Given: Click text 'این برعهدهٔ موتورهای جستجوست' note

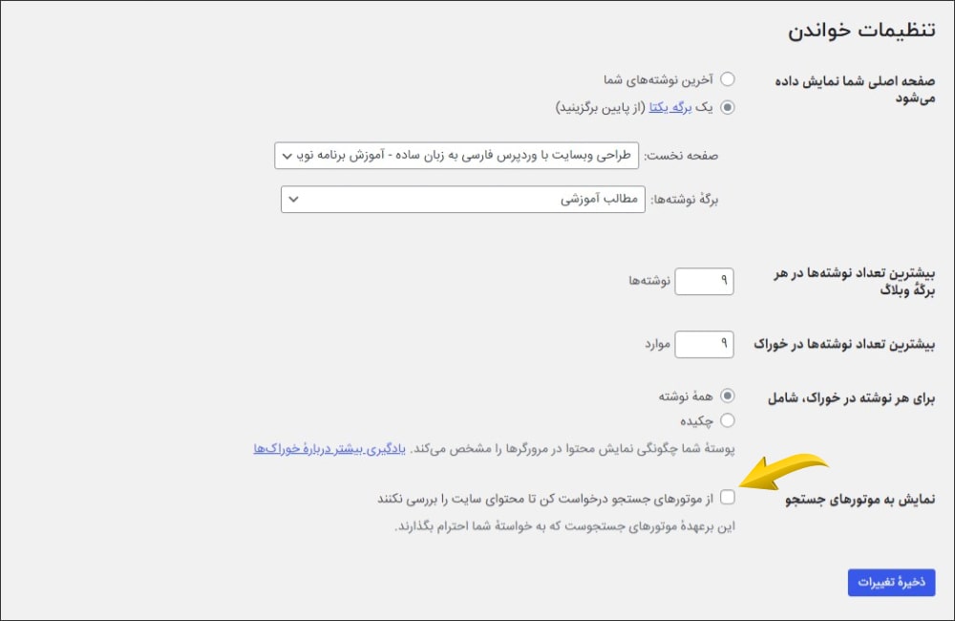Looking at the screenshot, I should click(564, 525).
